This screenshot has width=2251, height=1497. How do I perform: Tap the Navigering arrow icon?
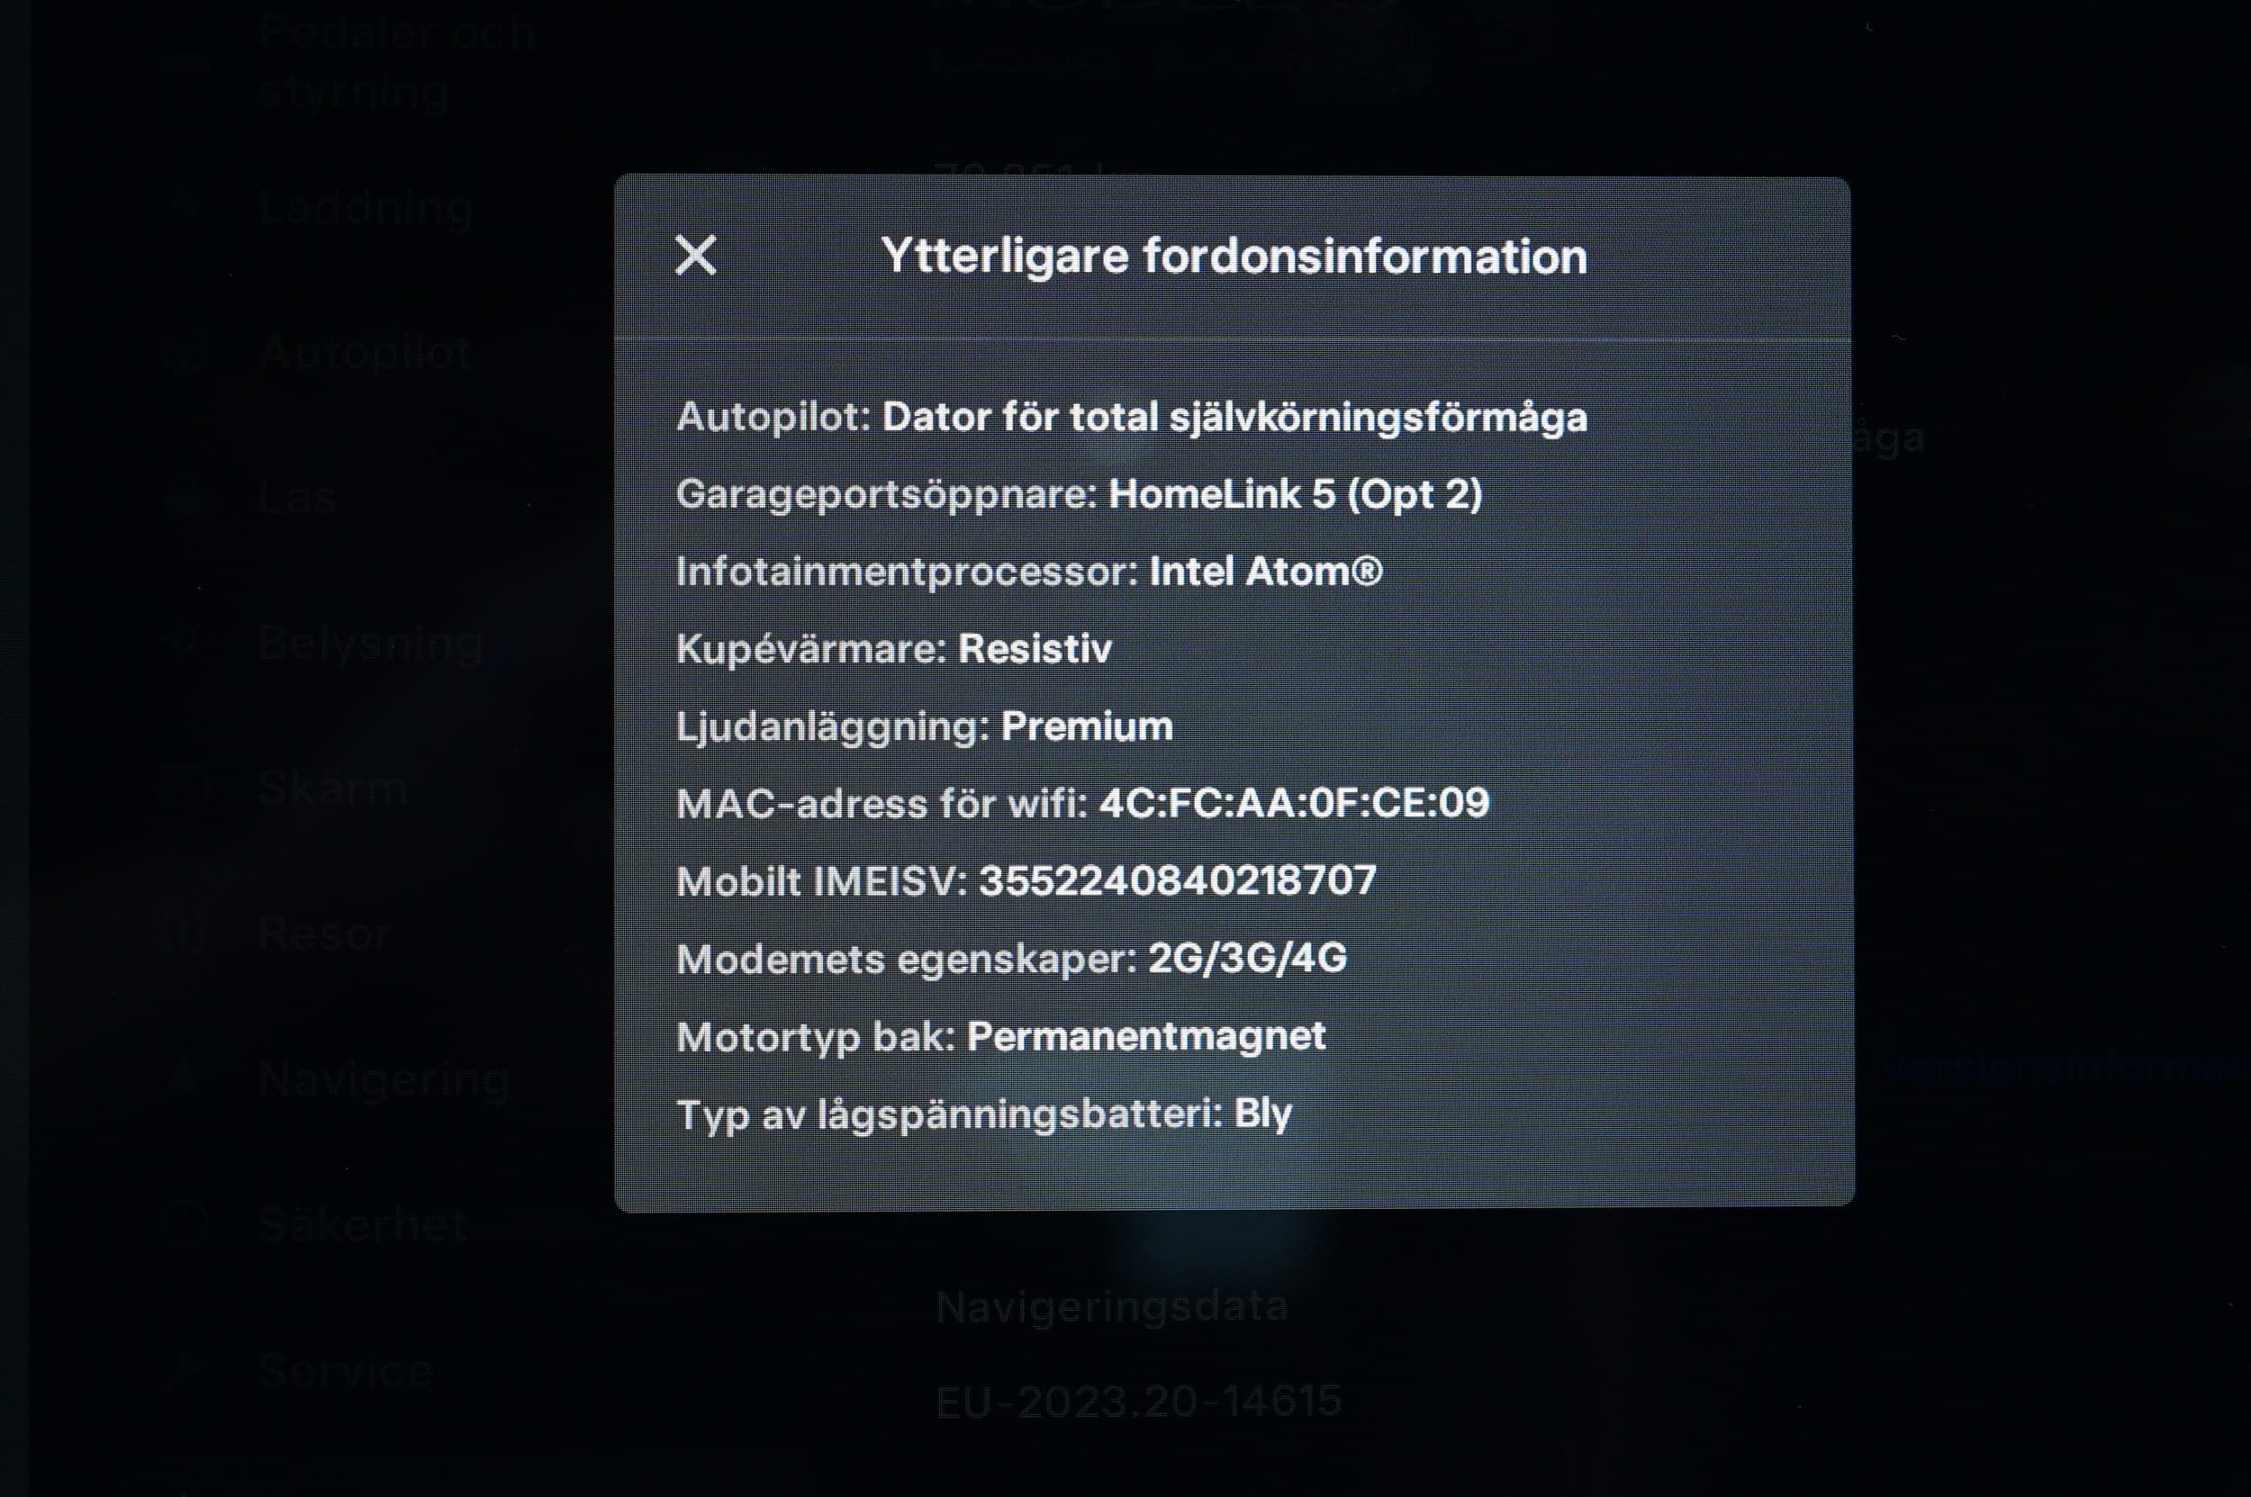185,1078
